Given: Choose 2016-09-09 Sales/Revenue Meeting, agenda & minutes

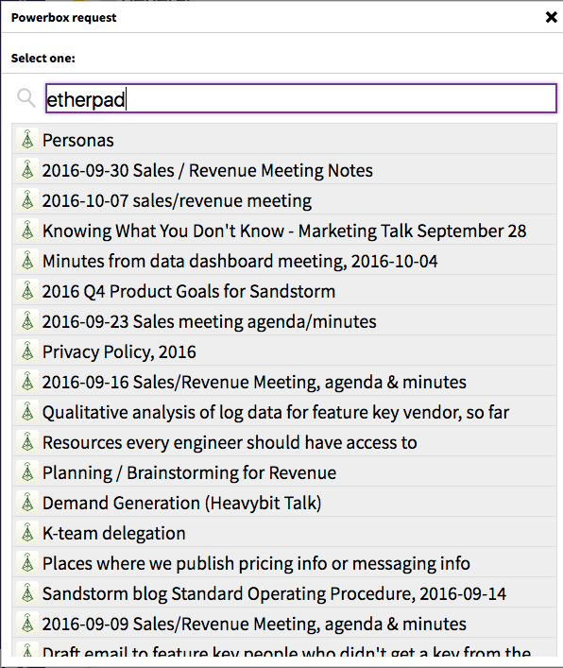Looking at the screenshot, I should point(284,624).
